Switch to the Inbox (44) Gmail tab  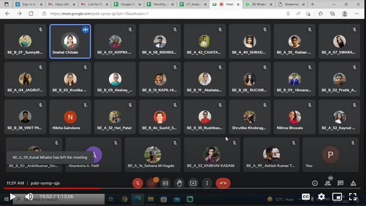[x=62, y=4]
